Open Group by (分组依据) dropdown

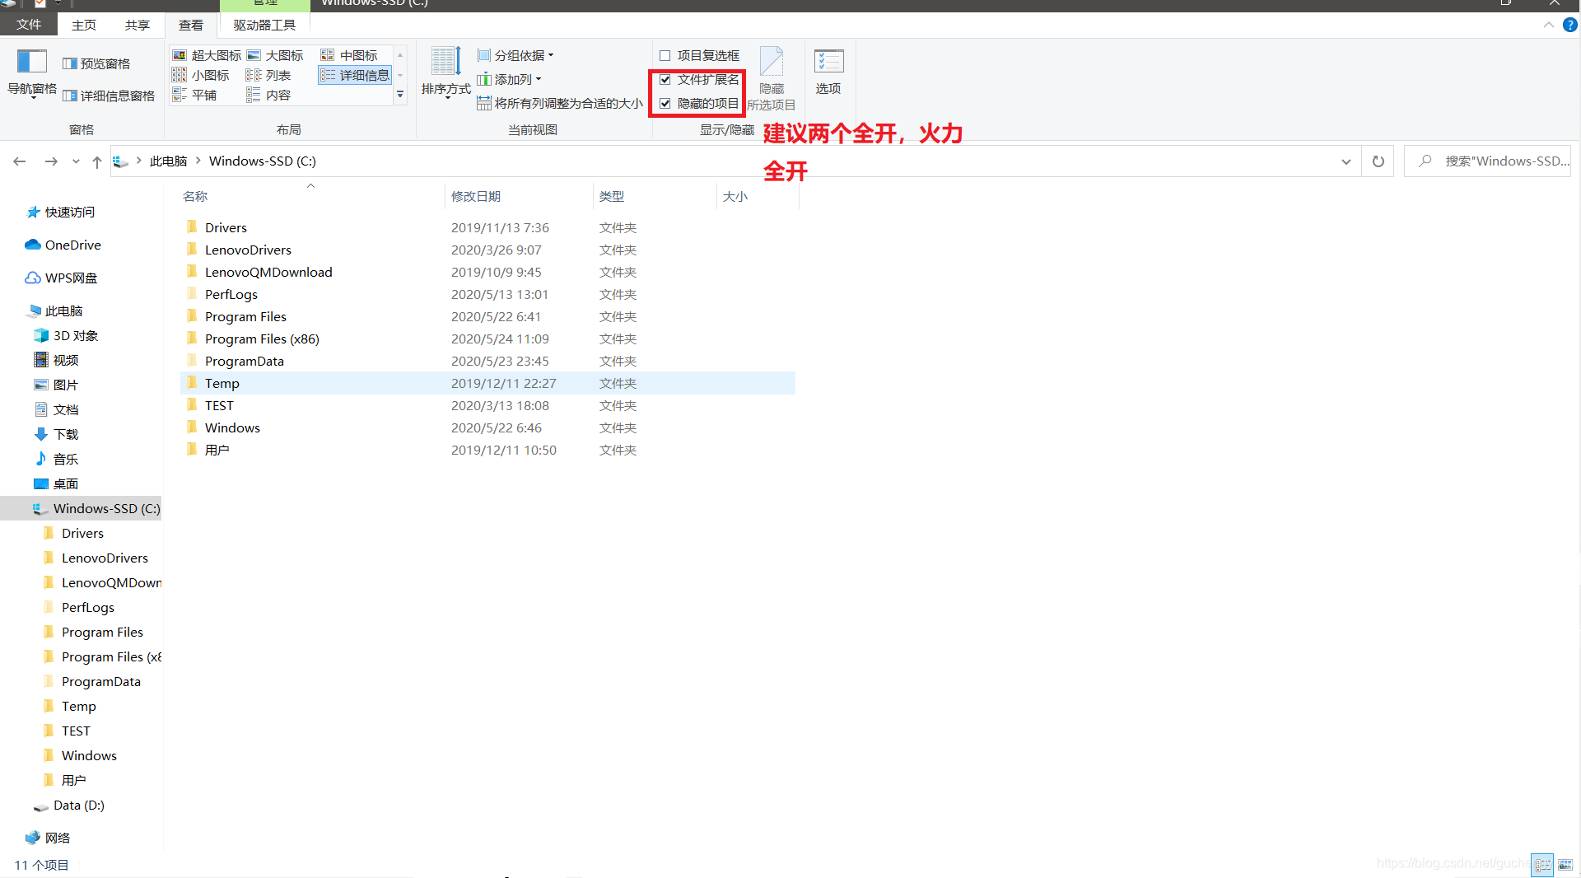tap(515, 55)
